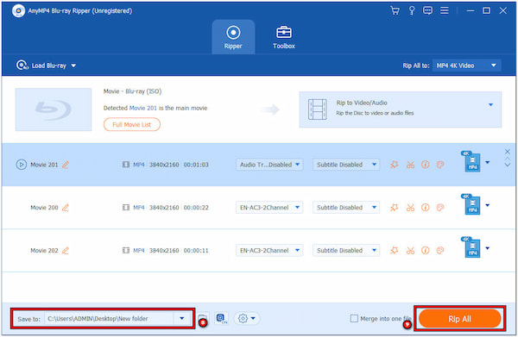Expand output format arrow for Movie 202

tap(488, 248)
